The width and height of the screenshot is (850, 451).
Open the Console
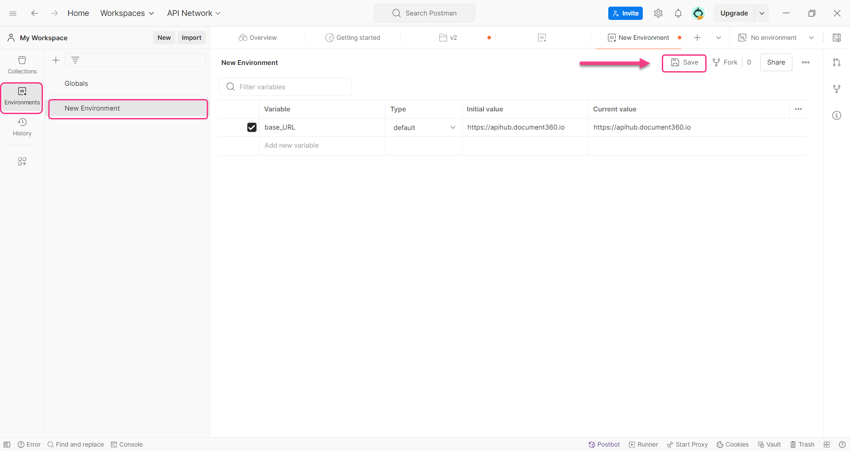tap(127, 444)
